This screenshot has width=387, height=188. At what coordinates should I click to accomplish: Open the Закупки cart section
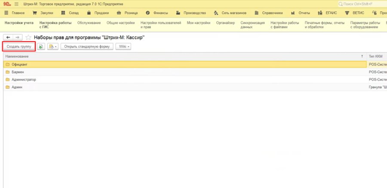43,13
